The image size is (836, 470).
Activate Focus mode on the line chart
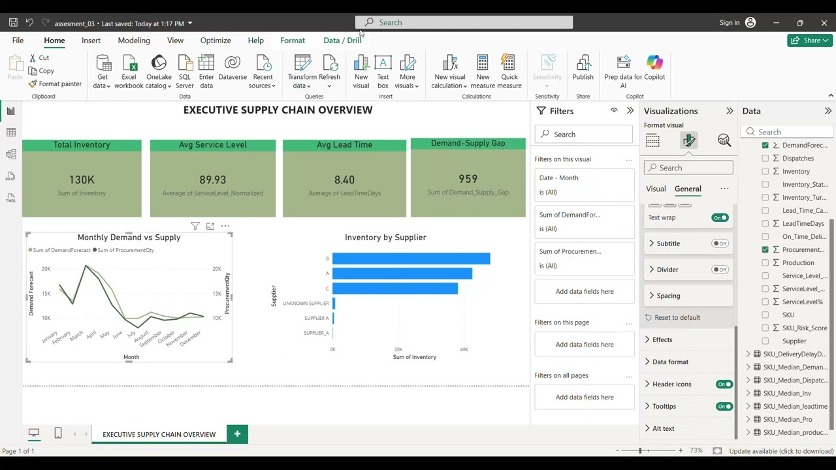coord(210,226)
